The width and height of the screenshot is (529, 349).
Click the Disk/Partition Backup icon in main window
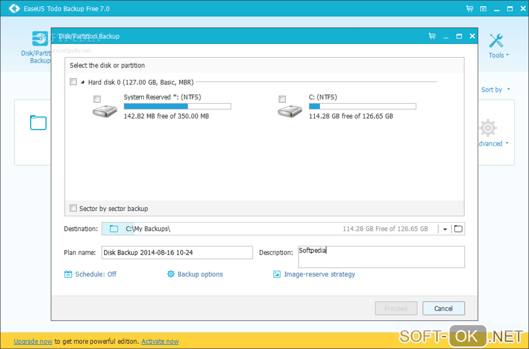click(40, 39)
